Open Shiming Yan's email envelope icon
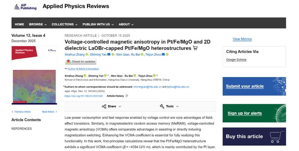Image resolution: width=299 pixels, height=151 pixels. tap(109, 55)
